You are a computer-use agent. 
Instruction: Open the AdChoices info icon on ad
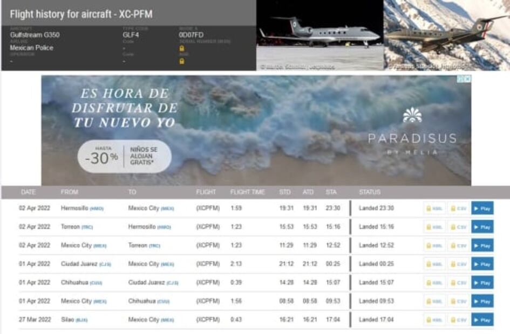pos(461,79)
